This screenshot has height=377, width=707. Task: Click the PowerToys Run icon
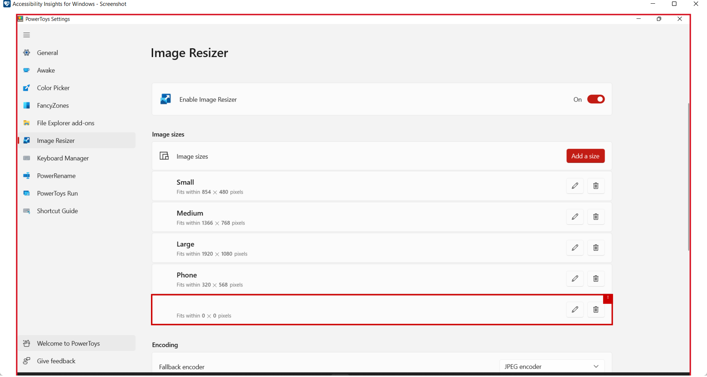click(27, 193)
